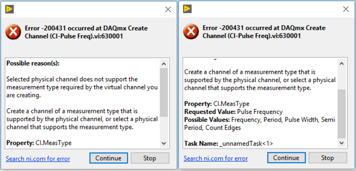Screen dimensions: 356x171
Task: Open the Search ni.com link in the left dialog
Action: pos(38,159)
